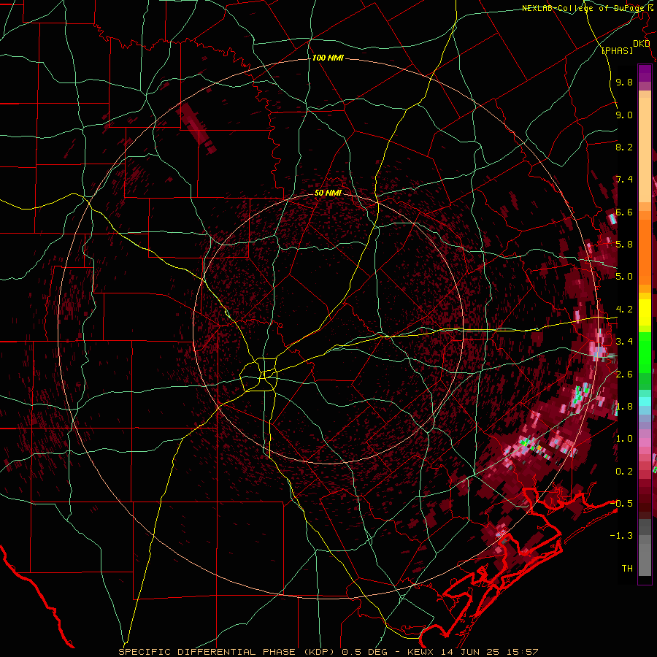Click the 5.8 value on the color scale

[624, 245]
